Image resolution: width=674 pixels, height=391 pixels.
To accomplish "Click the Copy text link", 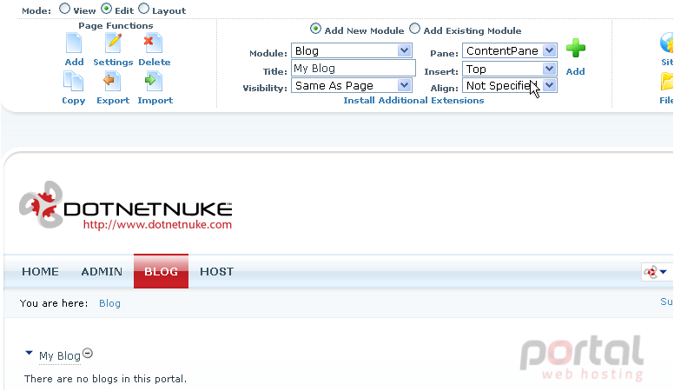I will [x=74, y=101].
